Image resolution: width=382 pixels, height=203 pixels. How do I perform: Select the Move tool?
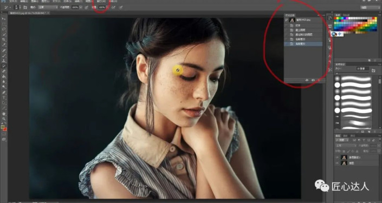click(x=4, y=19)
